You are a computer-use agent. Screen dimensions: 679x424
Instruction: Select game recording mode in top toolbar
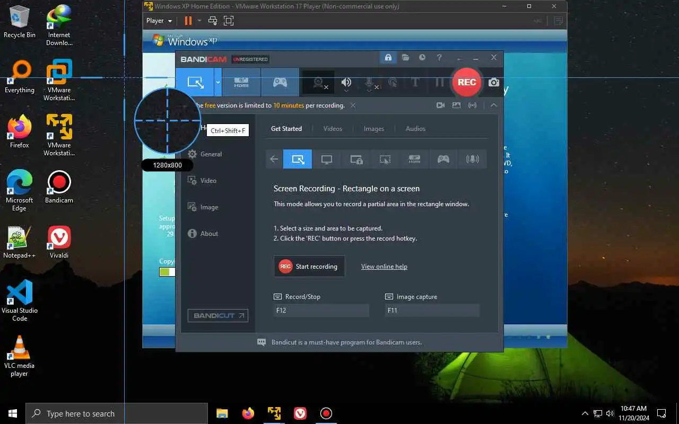pyautogui.click(x=280, y=82)
